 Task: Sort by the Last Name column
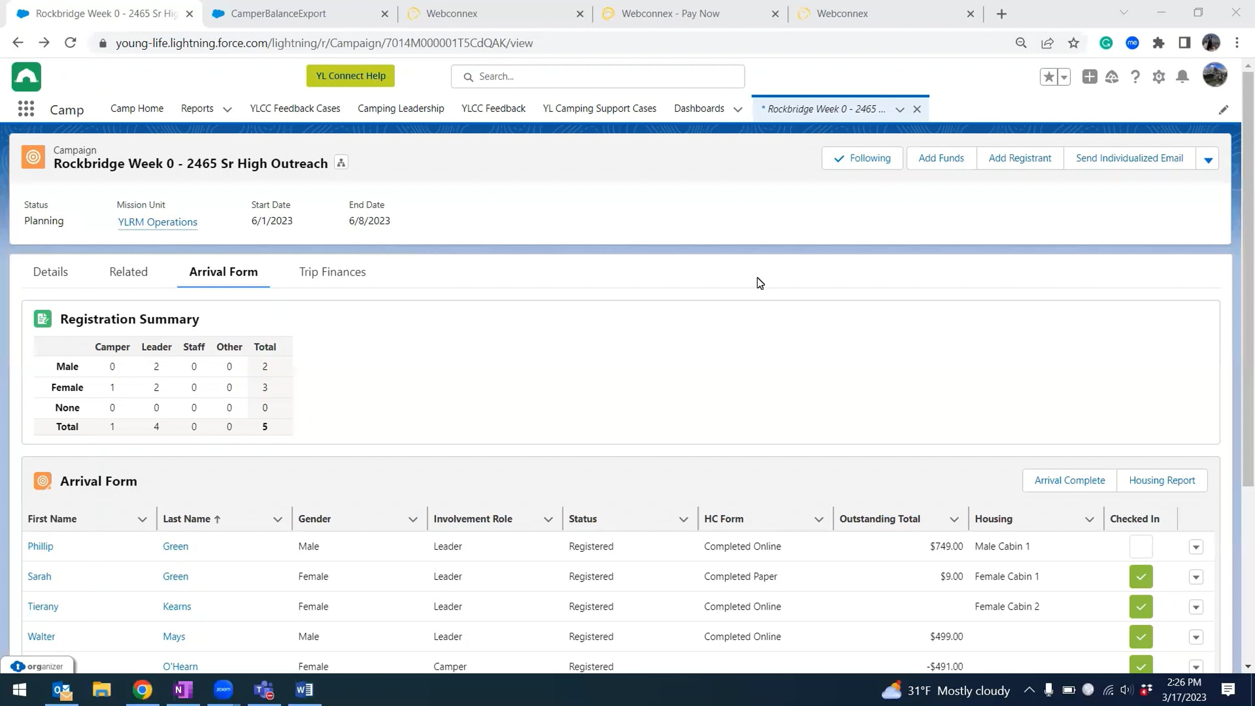pos(191,519)
